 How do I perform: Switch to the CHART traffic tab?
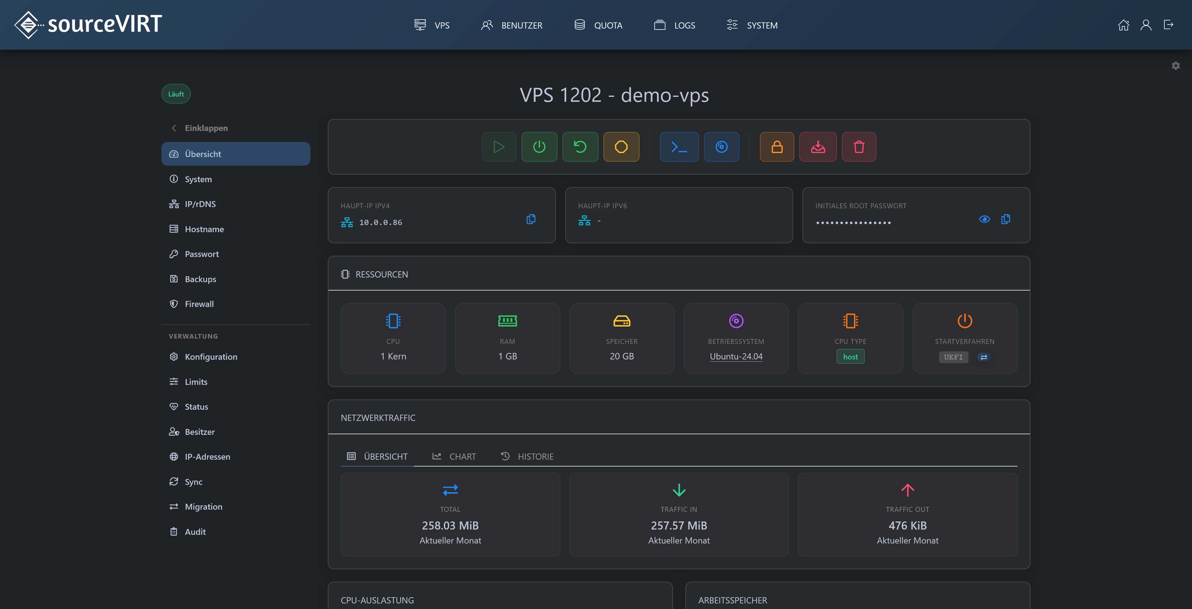tap(454, 456)
